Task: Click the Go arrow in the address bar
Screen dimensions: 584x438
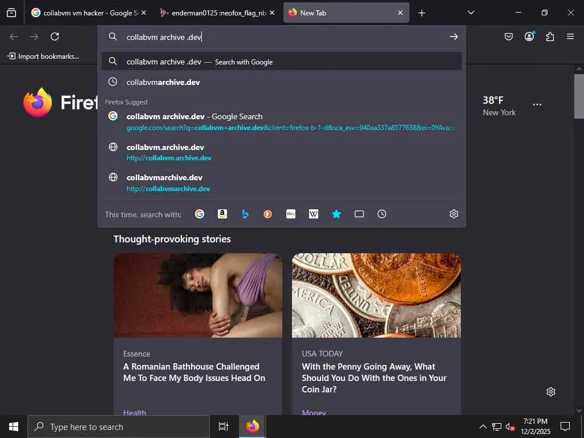Action: coord(453,36)
